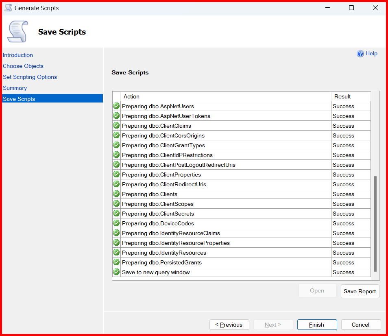Click the status icon next to dbo.Clients
388x336 pixels.
116,194
